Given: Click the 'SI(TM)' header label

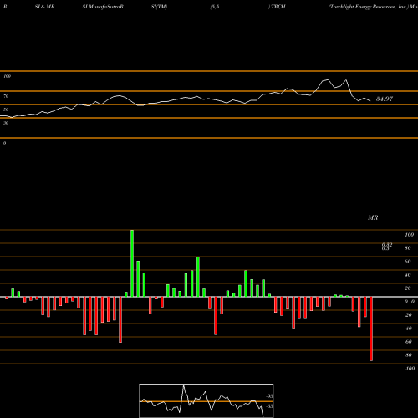Looking at the screenshot, I should (159, 7).
